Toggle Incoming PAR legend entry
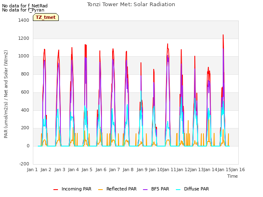The width and height of the screenshot is (263, 197). point(72,189)
